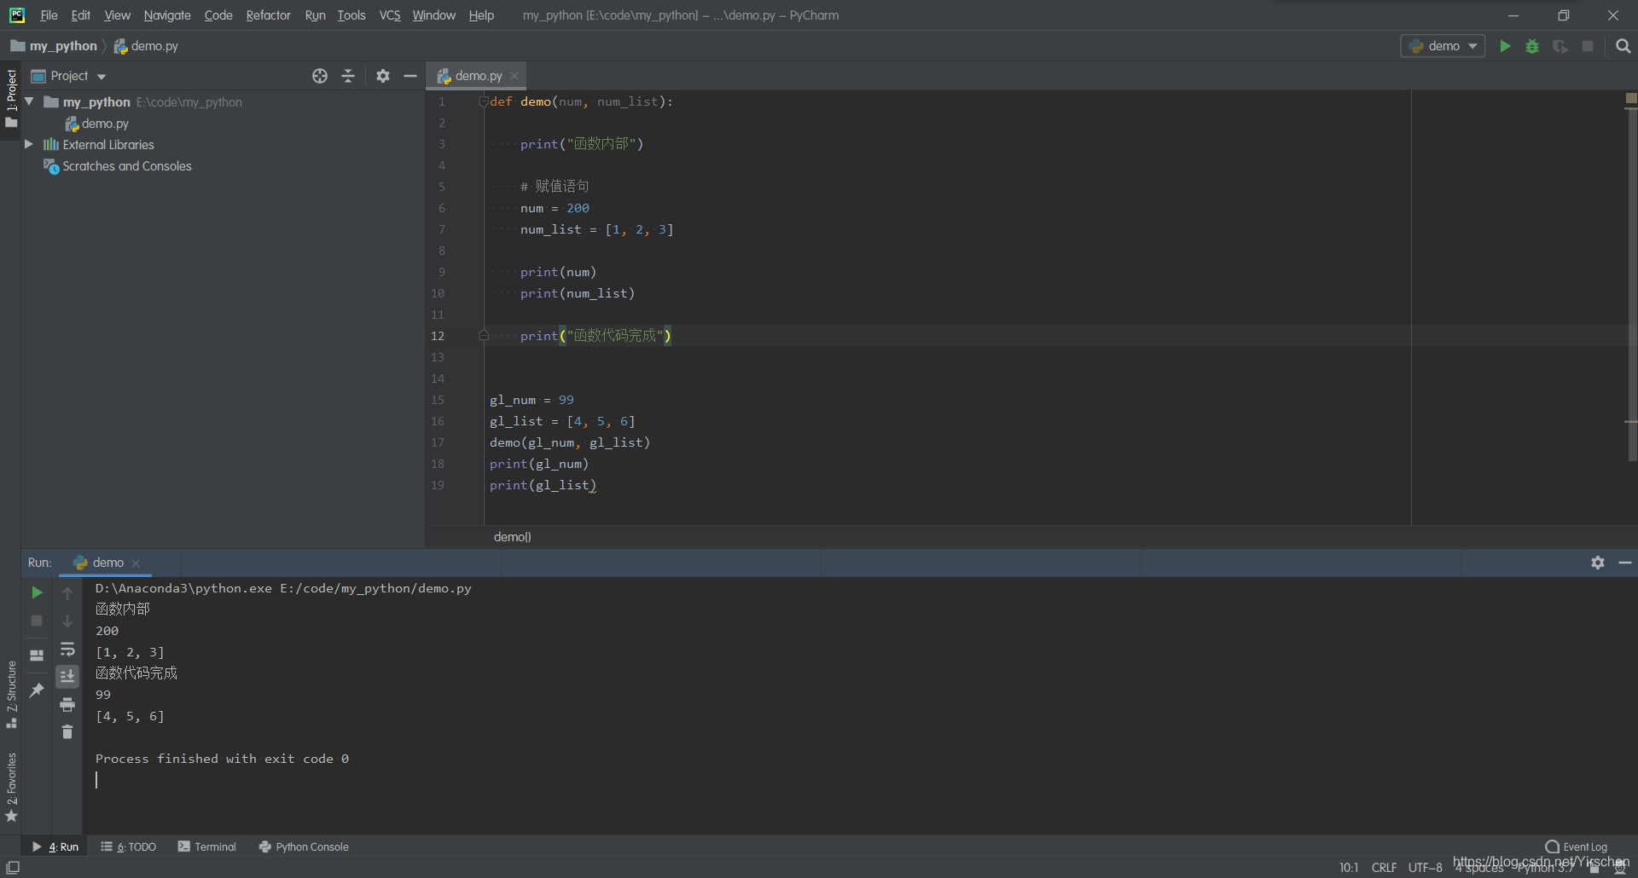Screen dimensions: 1638x878
Task: Fold the demo function at line 1
Action: click(483, 101)
